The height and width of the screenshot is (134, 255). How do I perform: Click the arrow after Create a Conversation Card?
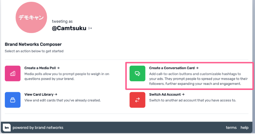197,68
